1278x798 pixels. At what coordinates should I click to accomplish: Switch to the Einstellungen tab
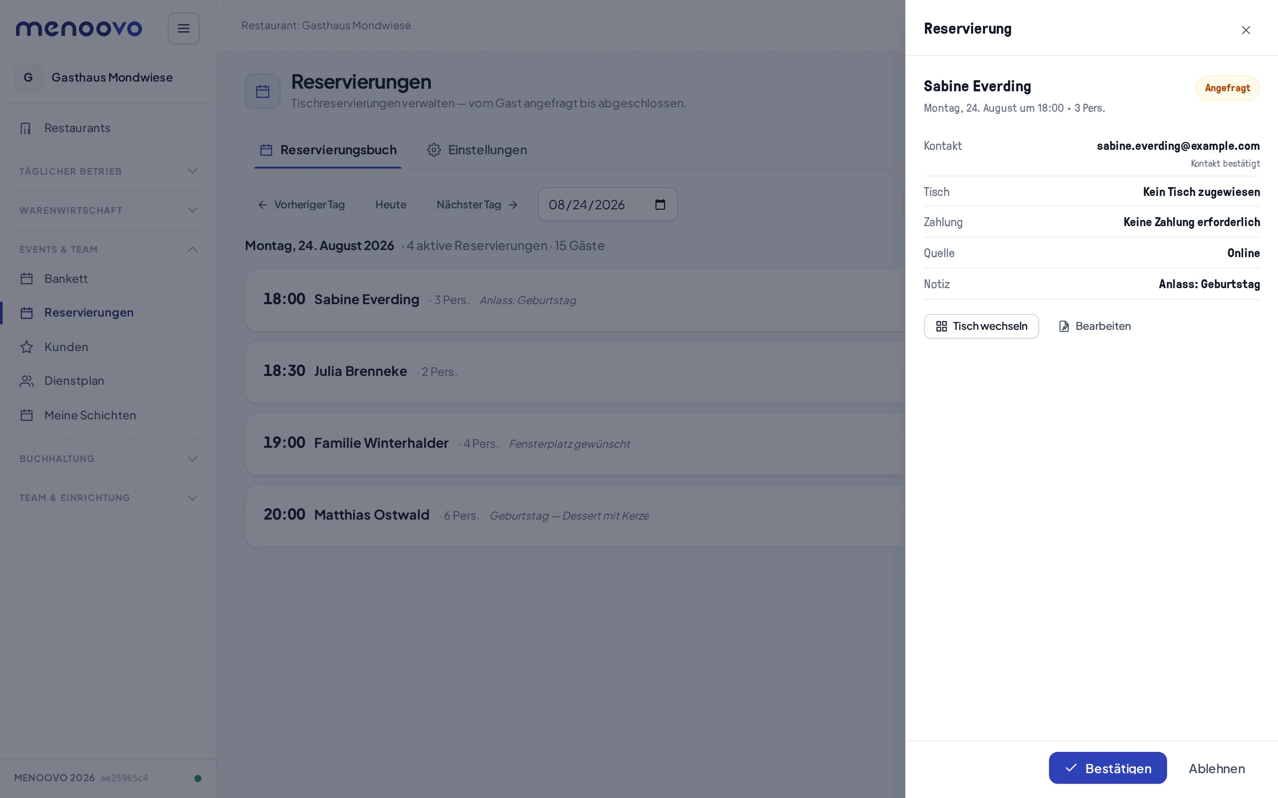(x=477, y=150)
